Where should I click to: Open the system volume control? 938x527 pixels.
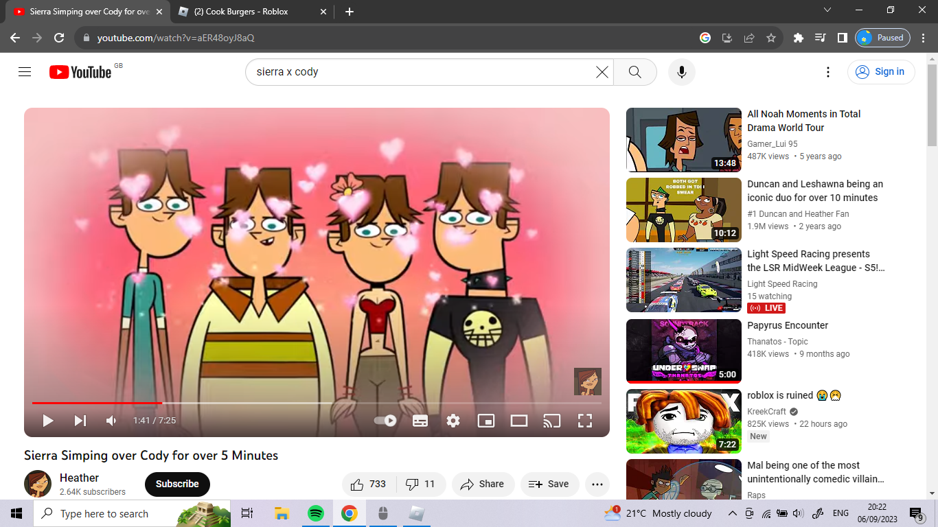(x=798, y=513)
